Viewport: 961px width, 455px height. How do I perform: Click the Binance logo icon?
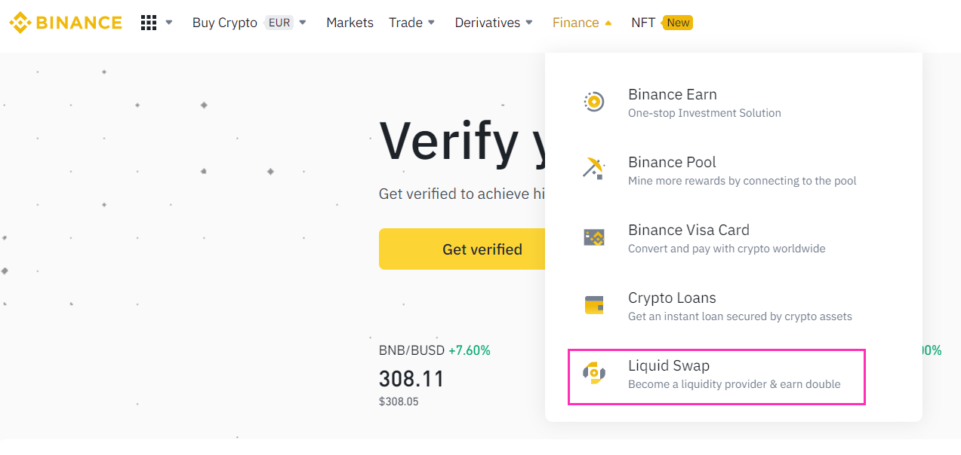tap(20, 23)
